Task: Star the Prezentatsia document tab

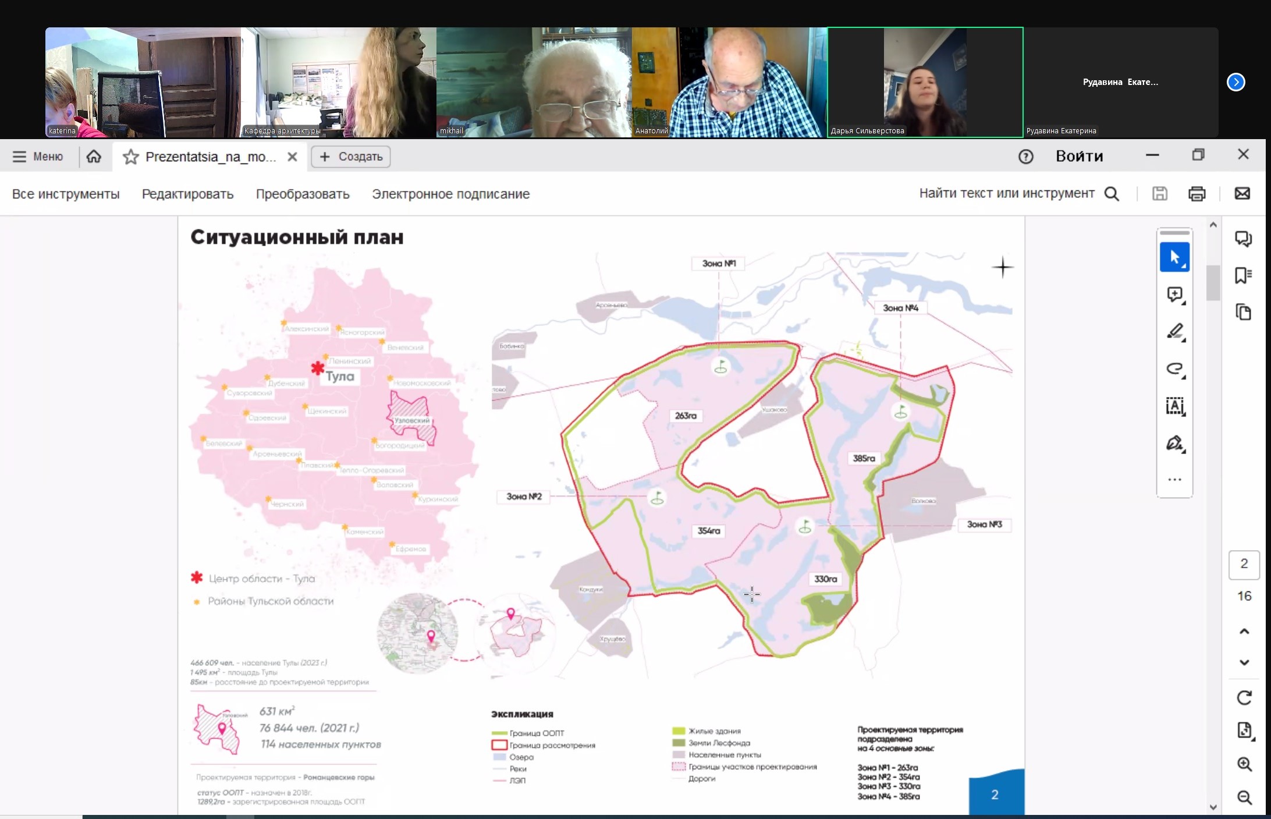Action: pos(131,157)
